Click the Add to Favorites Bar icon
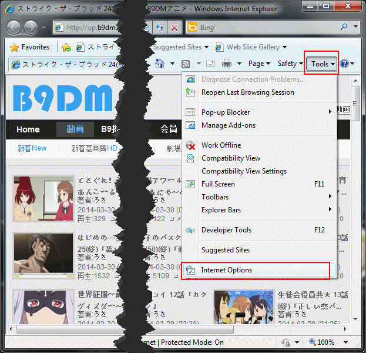 point(66,48)
